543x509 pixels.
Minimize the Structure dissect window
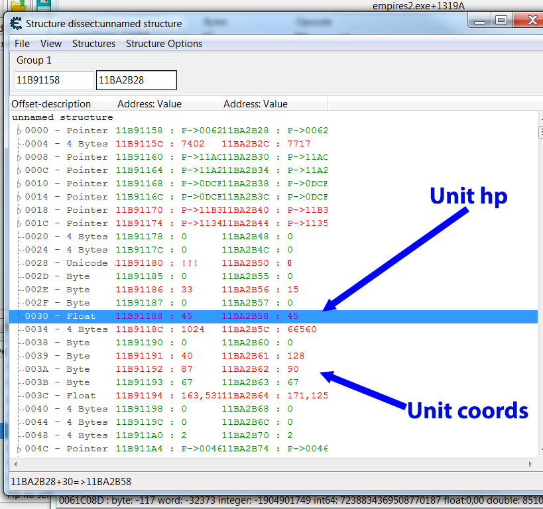(x=480, y=21)
